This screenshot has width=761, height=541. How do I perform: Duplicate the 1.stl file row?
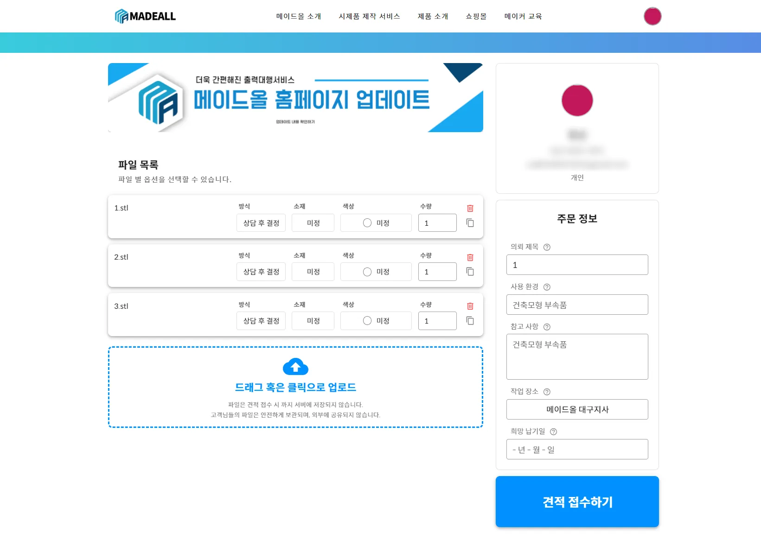[470, 223]
